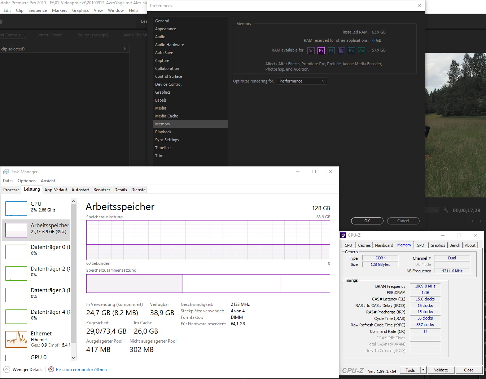Click the wrench settings icon in Premiere monitor

446,210
